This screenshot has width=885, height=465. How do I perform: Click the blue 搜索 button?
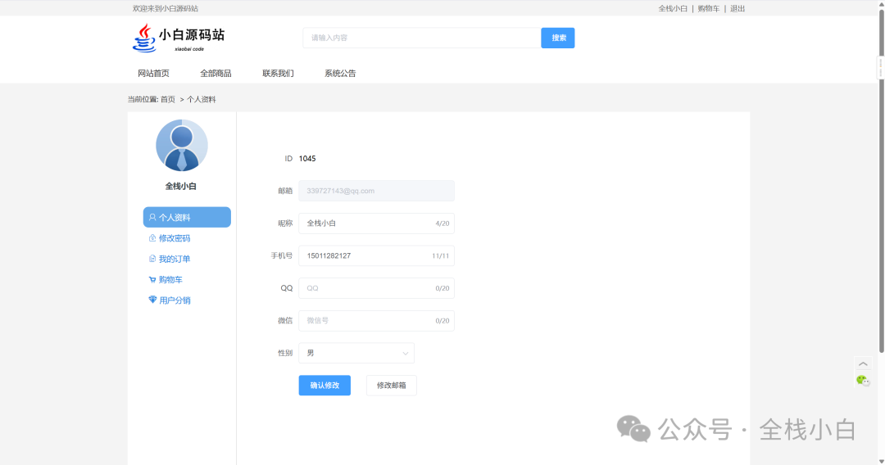coord(558,38)
